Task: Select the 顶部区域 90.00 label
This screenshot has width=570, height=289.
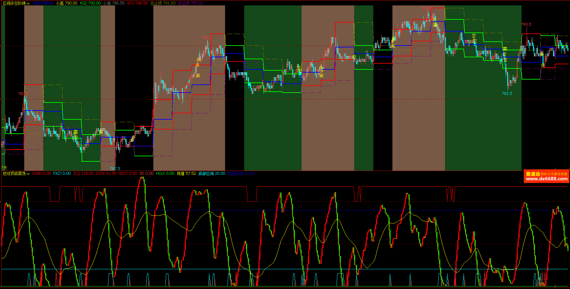Action: click(241, 173)
